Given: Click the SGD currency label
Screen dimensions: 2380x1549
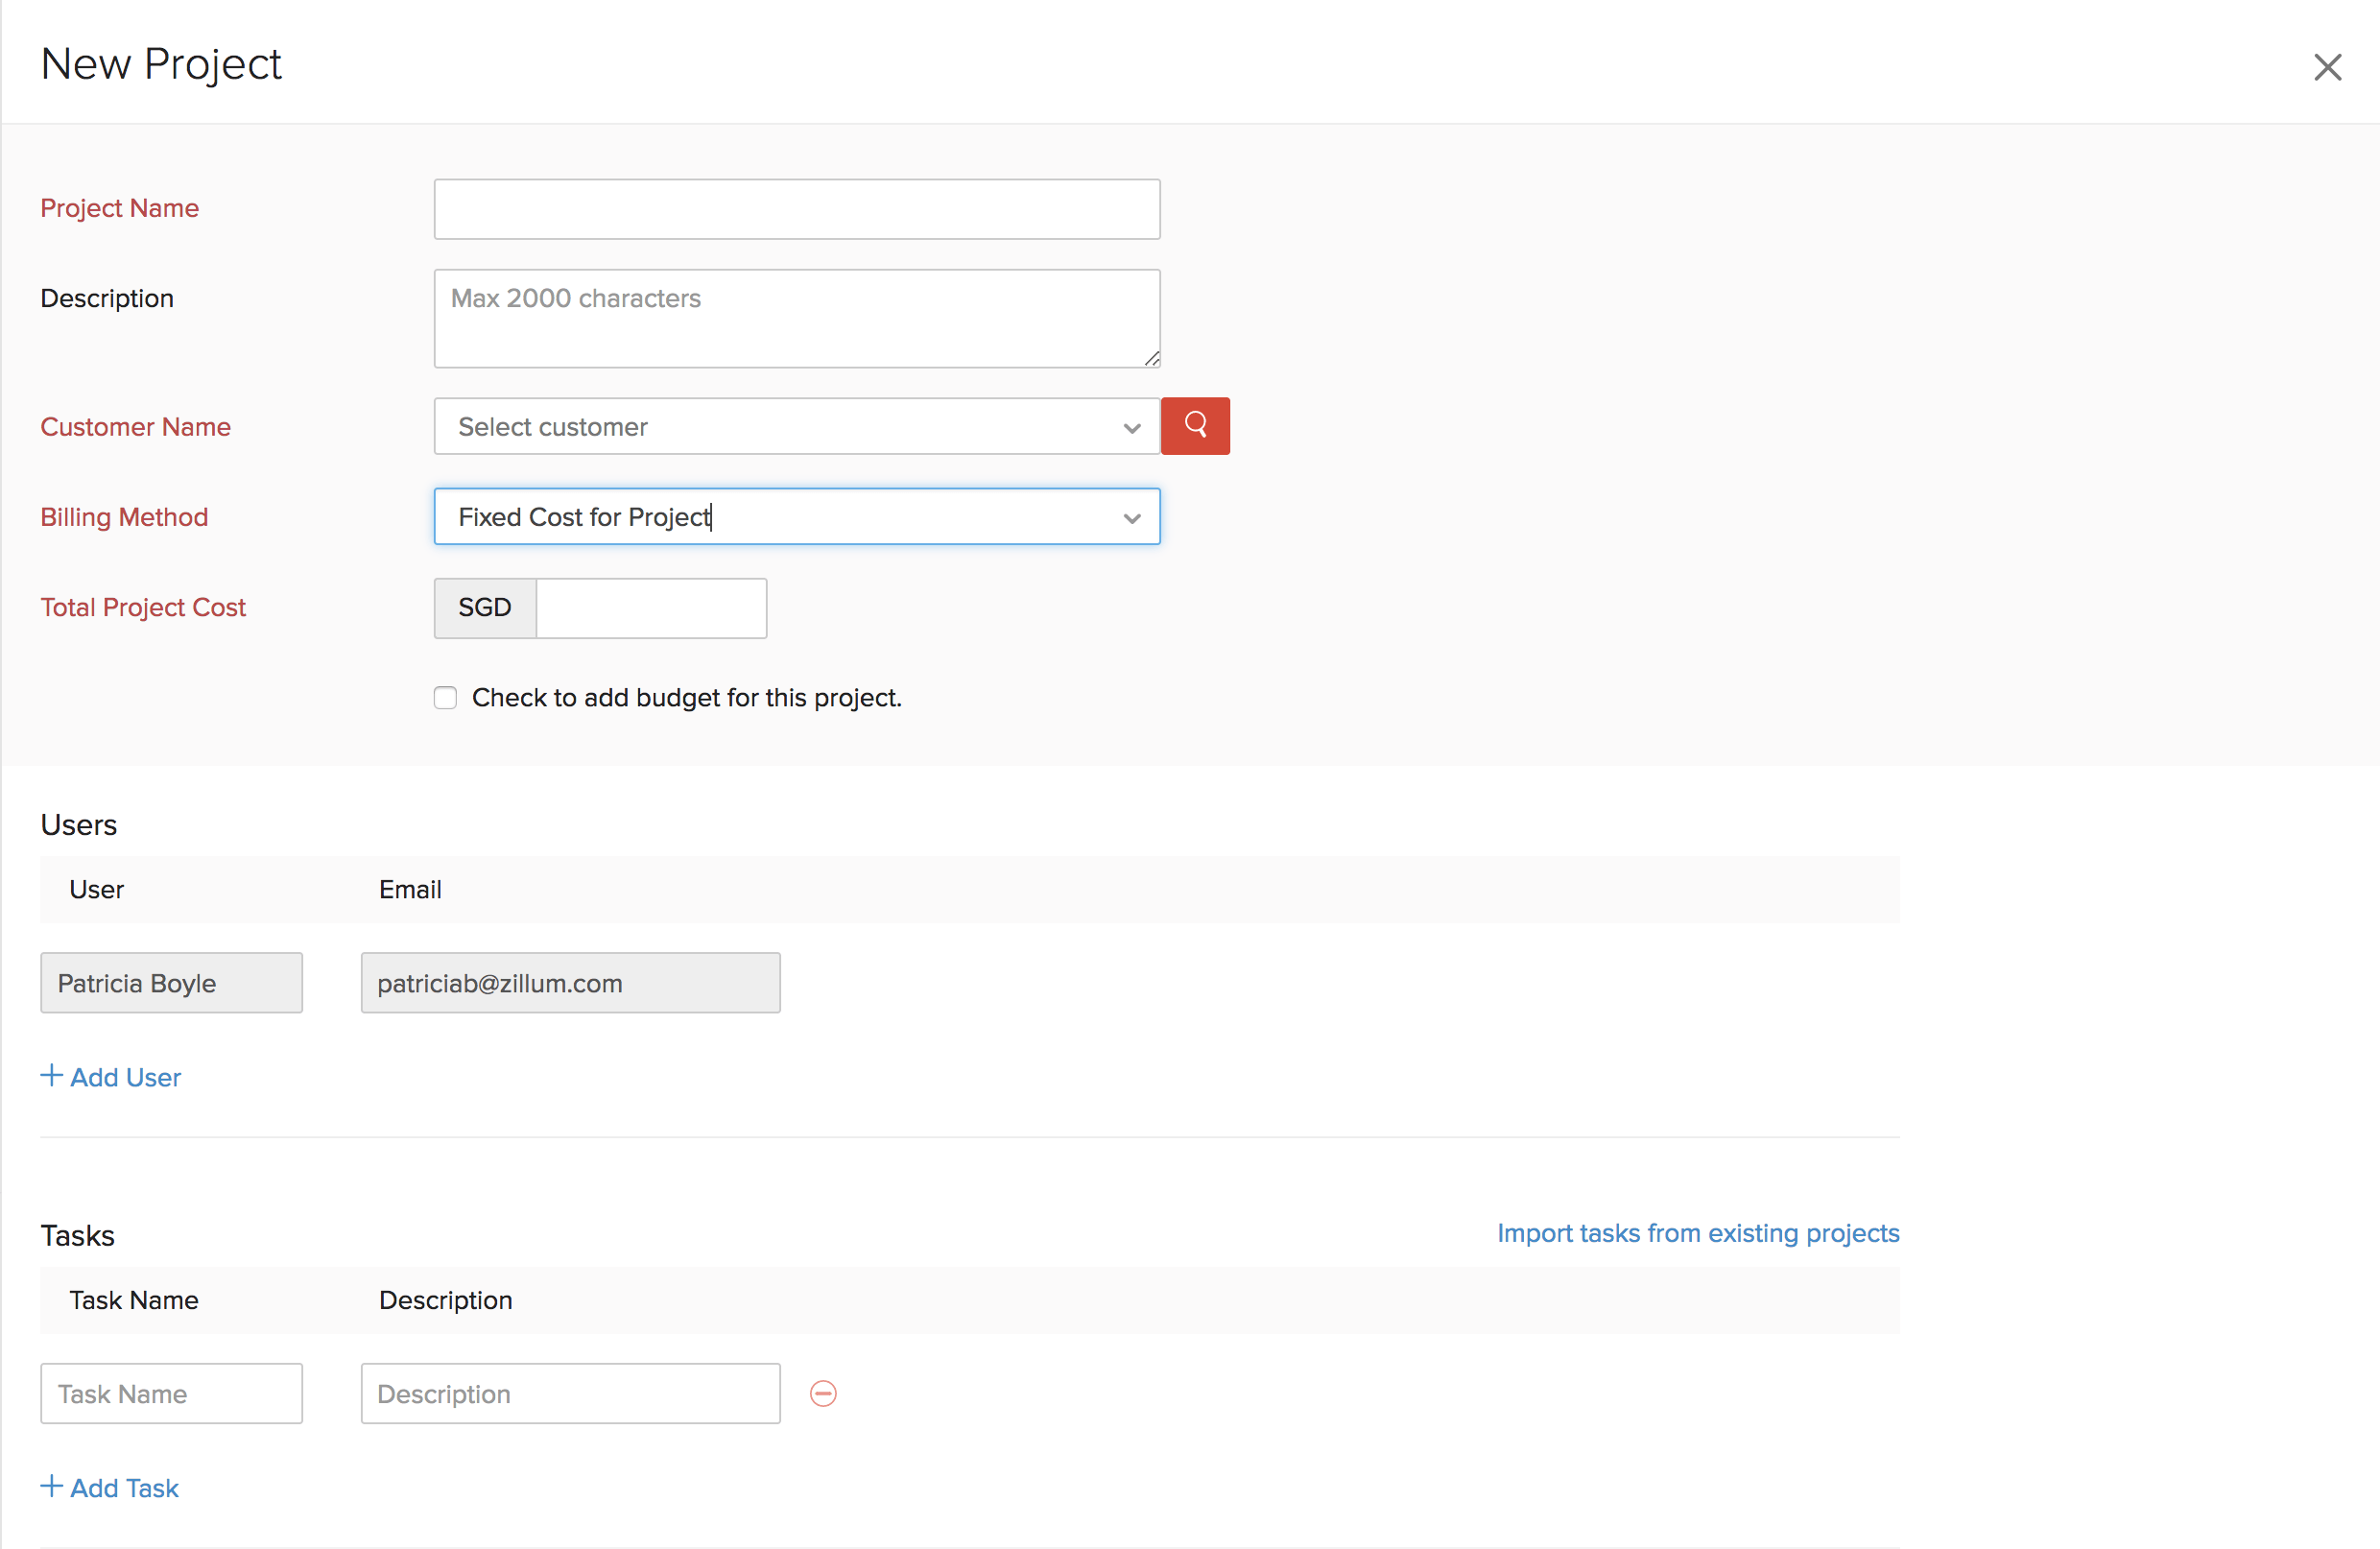Looking at the screenshot, I should click(485, 608).
